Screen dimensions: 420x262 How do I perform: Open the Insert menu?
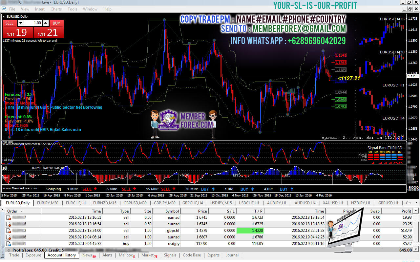(40, 9)
